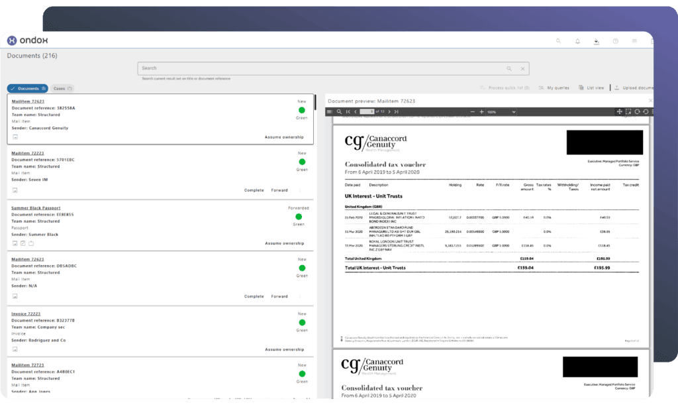Close the document preview panel
678x407 pixels.
(650, 101)
